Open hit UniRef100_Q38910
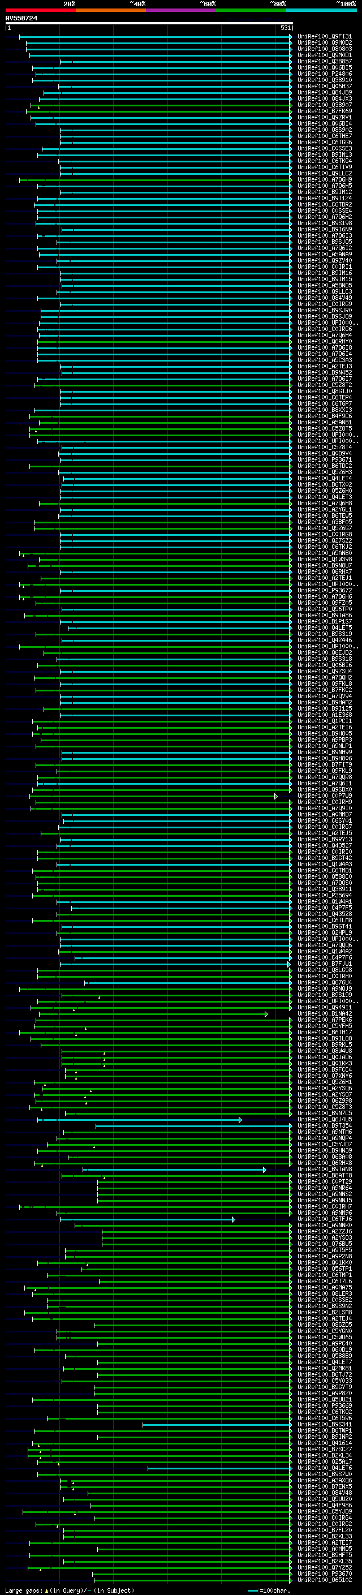This screenshot has height=1595, width=362. click(x=325, y=80)
